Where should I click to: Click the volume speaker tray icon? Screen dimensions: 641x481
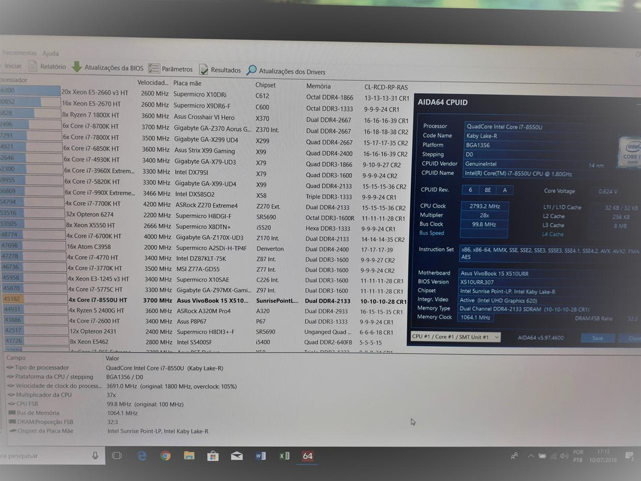[x=565, y=456]
